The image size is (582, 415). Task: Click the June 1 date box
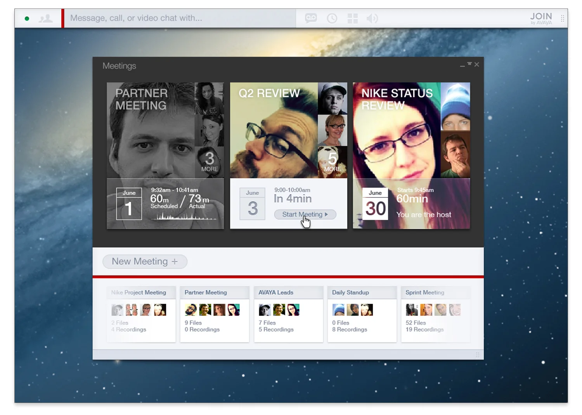pos(129,204)
